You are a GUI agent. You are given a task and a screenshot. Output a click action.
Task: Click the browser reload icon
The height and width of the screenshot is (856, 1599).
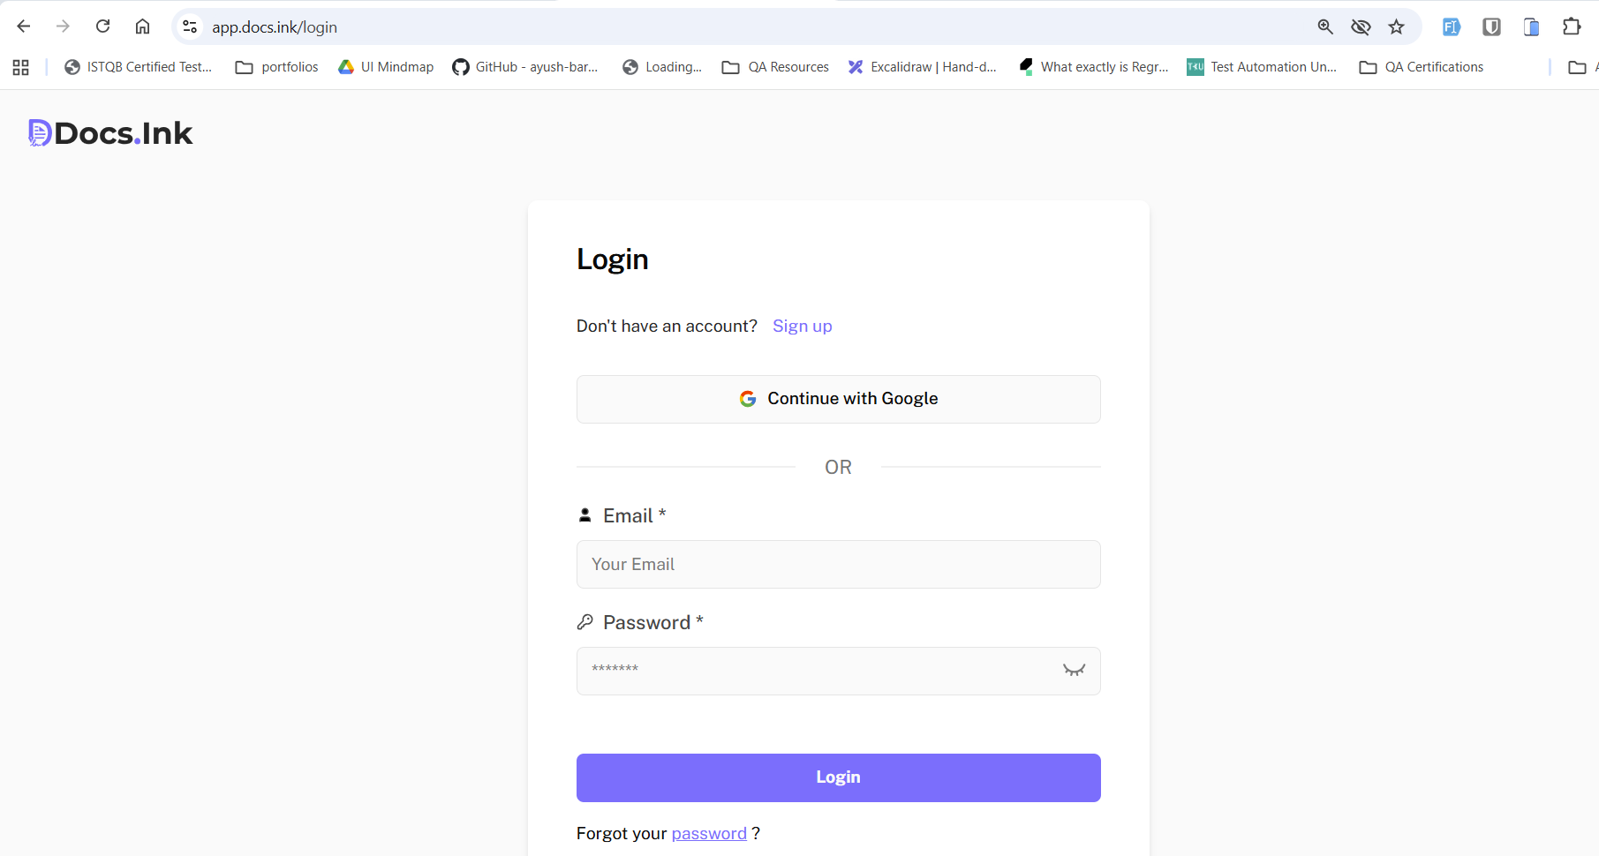[103, 26]
